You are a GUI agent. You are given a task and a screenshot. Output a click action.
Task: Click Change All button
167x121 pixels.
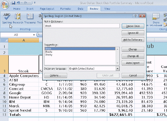point(133,56)
